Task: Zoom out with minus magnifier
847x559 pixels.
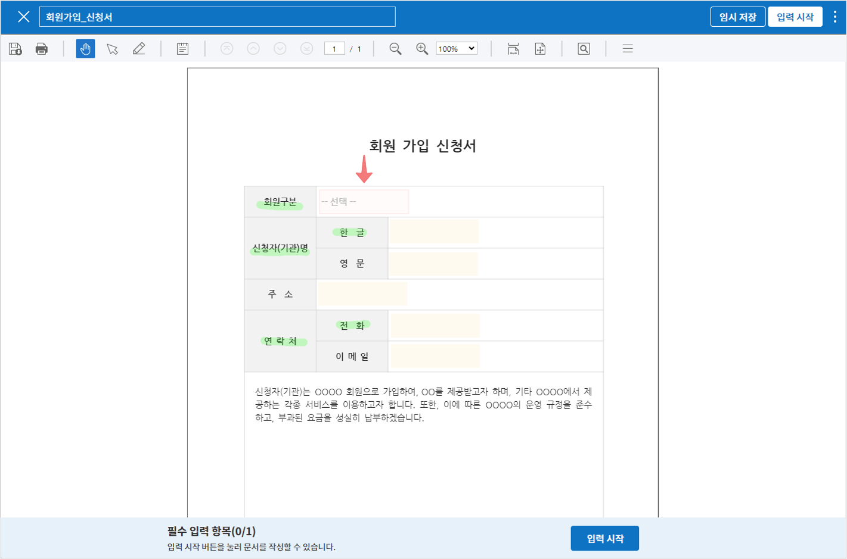Action: 395,49
